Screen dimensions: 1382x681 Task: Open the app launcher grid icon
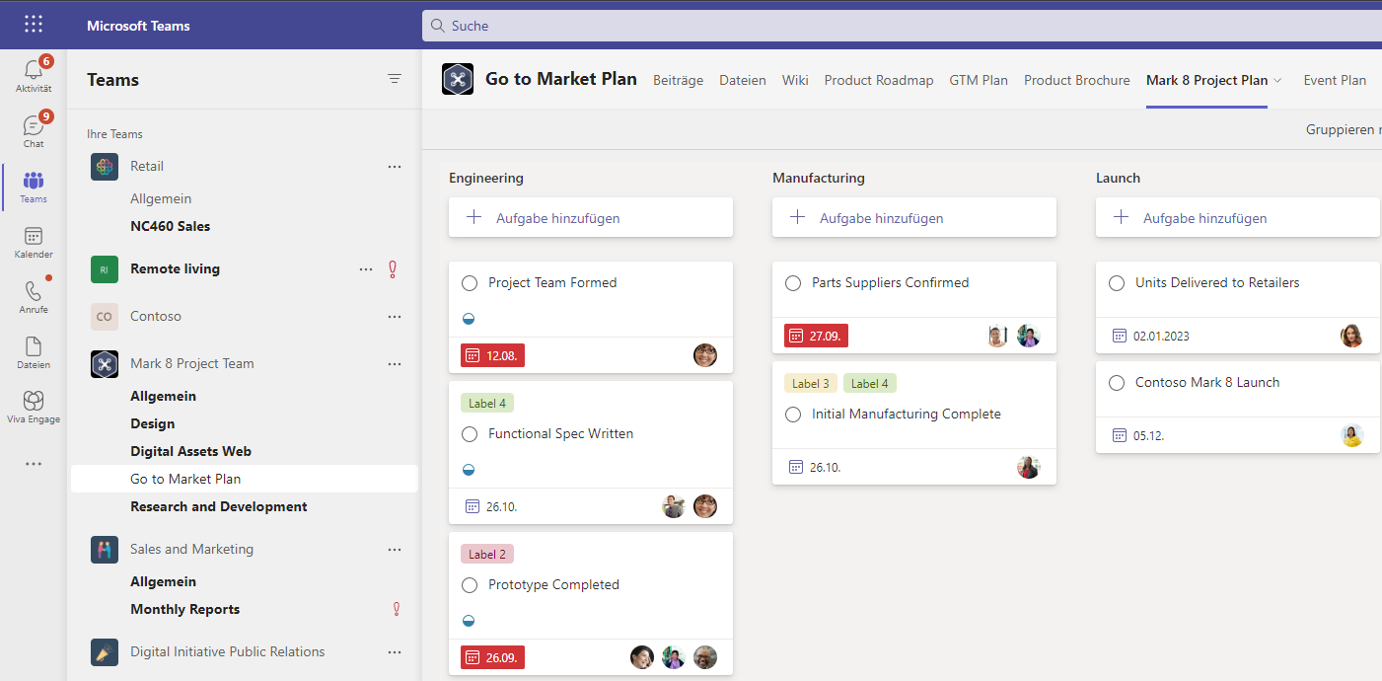click(34, 25)
